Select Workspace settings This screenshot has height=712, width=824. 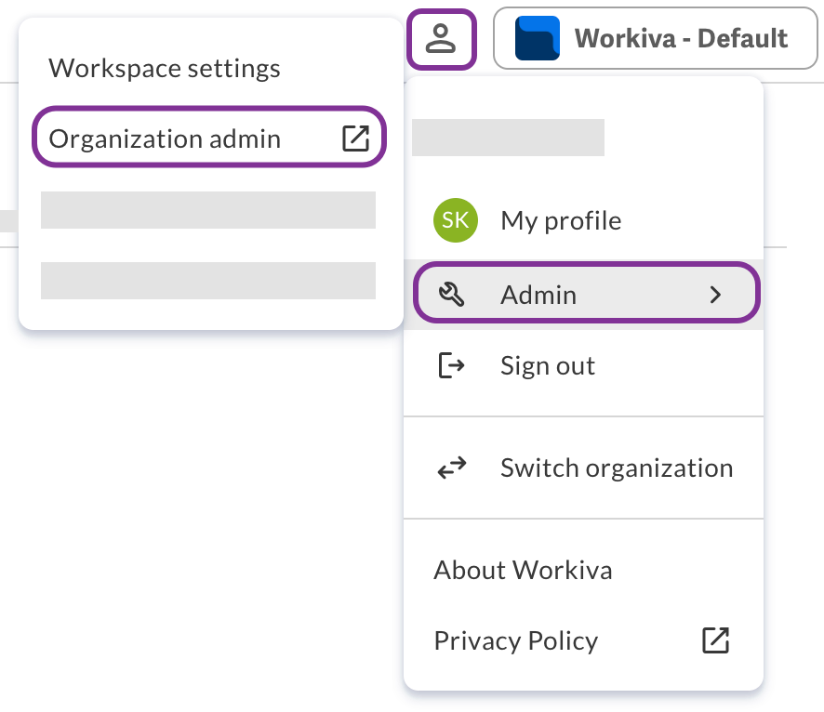pos(164,67)
